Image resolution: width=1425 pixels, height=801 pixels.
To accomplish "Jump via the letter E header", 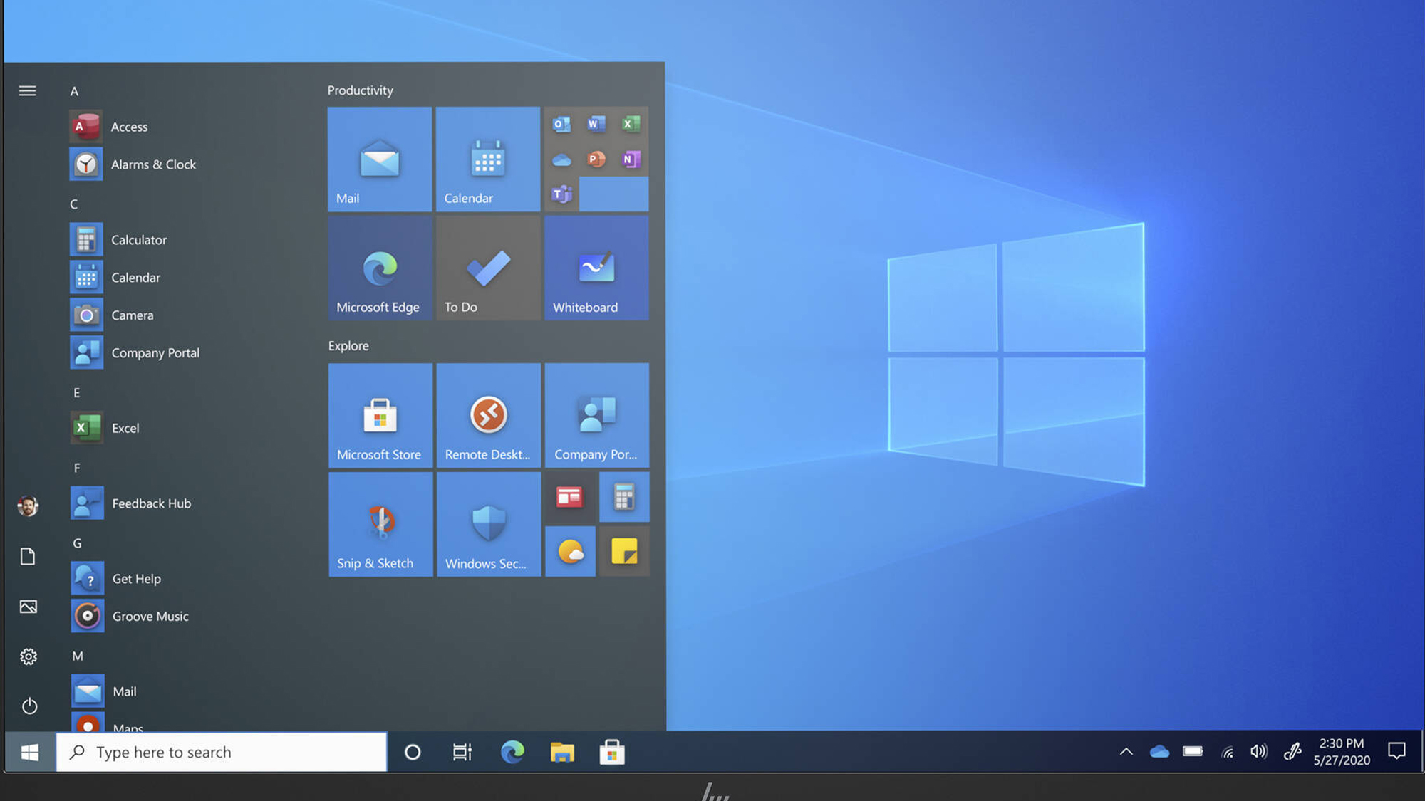I will coord(76,393).
